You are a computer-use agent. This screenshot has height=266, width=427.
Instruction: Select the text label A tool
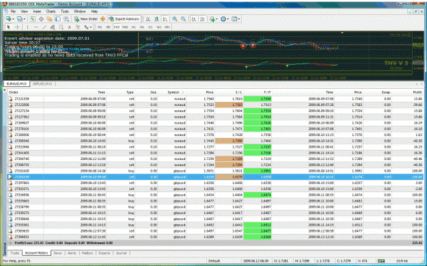pyautogui.click(x=70, y=27)
